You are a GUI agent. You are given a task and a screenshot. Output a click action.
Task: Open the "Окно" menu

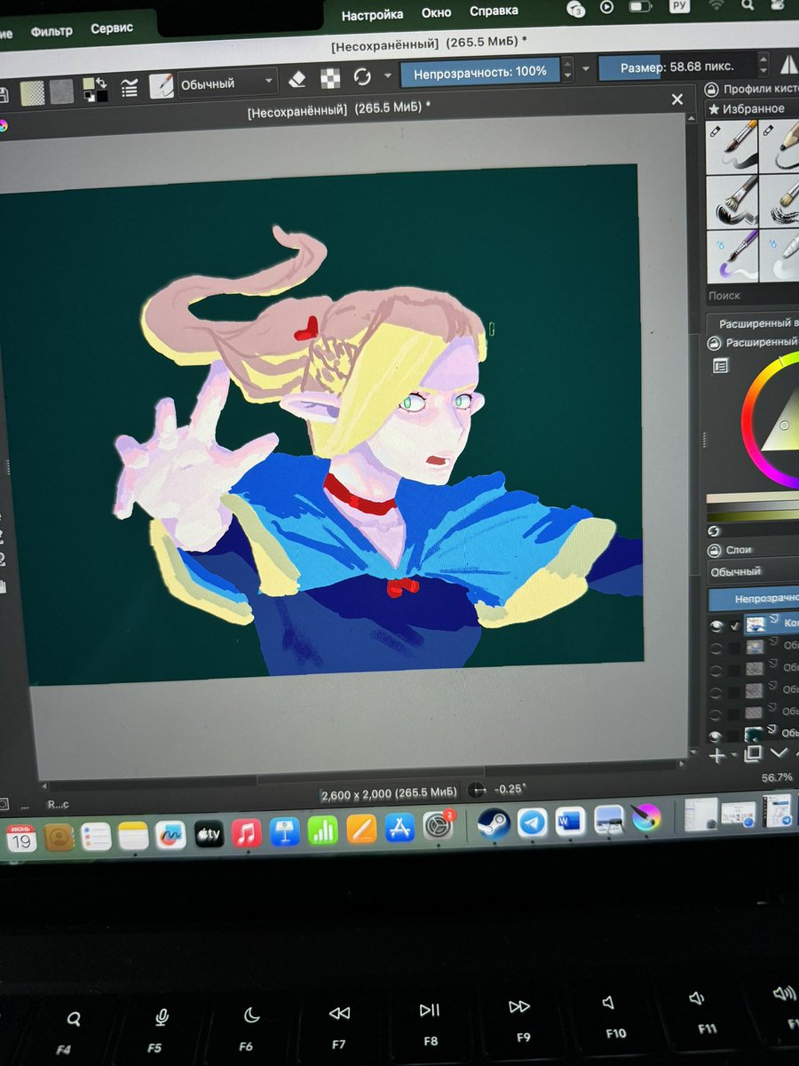pyautogui.click(x=436, y=12)
